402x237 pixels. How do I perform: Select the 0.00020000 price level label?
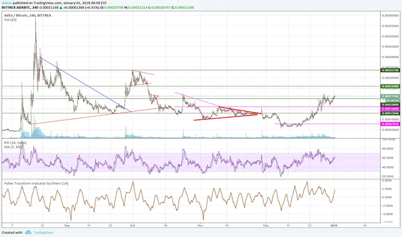[x=390, y=105]
